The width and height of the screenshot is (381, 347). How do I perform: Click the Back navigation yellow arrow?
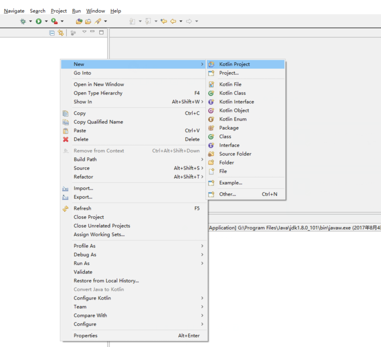[x=173, y=21]
